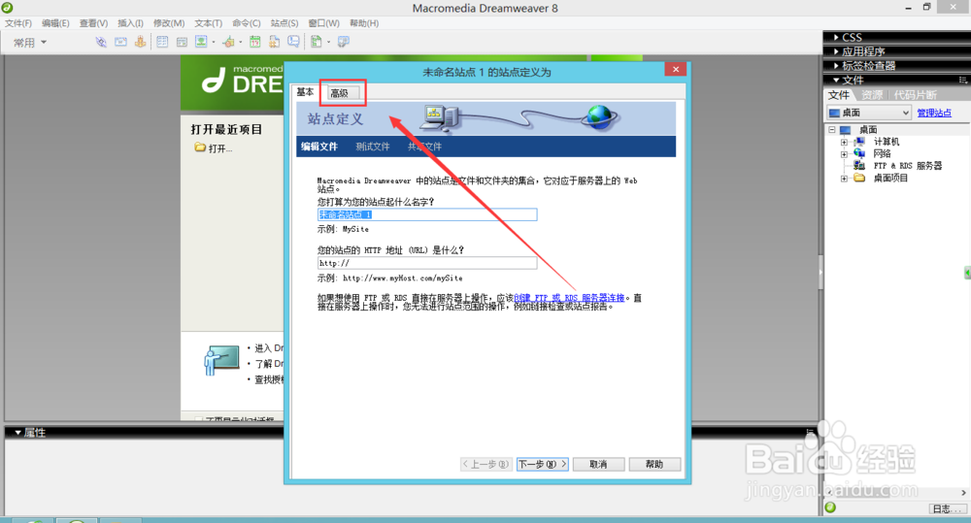The image size is (971, 523).
Task: Click the Templates insert icon
Action: point(316,42)
